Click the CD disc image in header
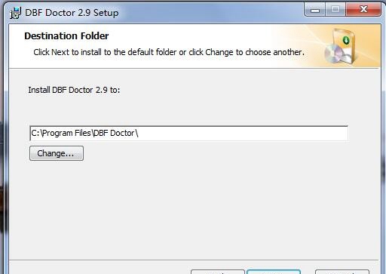 (x=334, y=54)
